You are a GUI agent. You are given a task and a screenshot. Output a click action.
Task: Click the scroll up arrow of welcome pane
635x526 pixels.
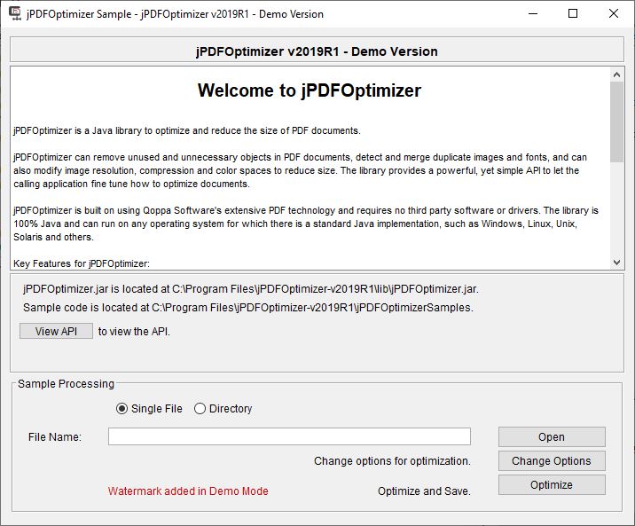(616, 75)
